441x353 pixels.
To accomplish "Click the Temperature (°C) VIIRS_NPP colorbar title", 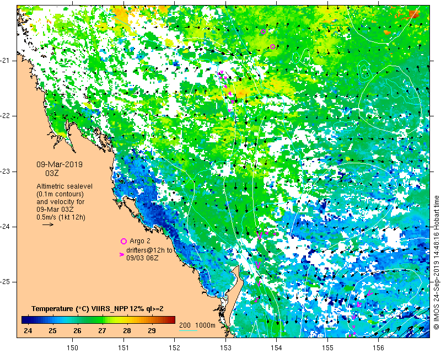I will tap(98, 309).
